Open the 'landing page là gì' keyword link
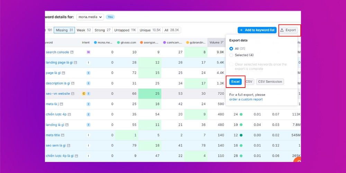The width and height of the screenshot is (346, 173). 59,63
